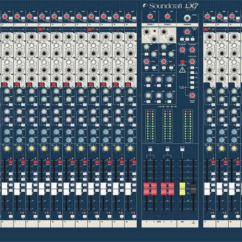Click the red phantom power button in master section
This screenshot has height=242, width=242.
pos(183,62)
